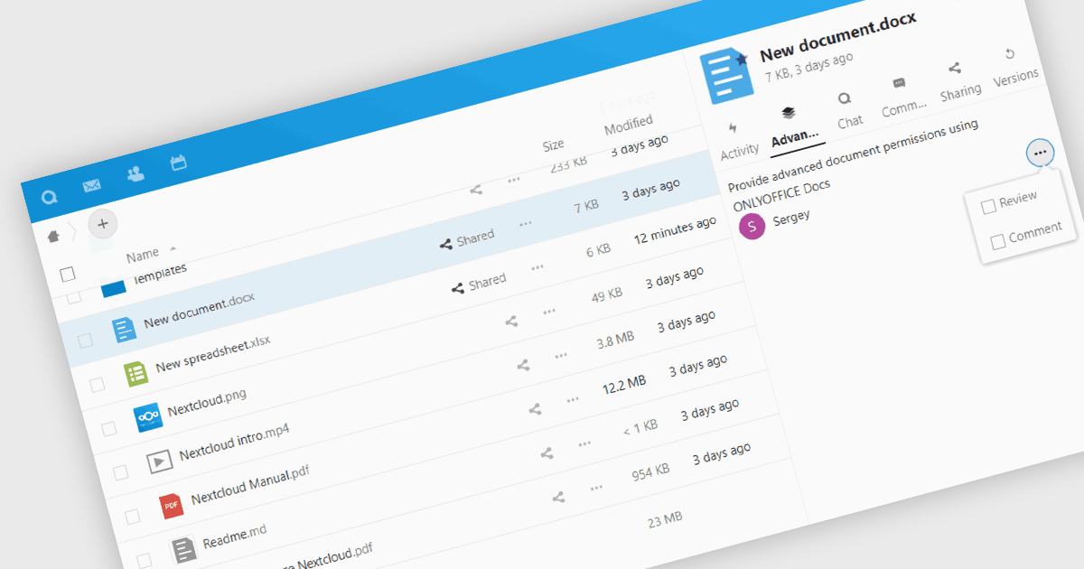Click the New spreadsheet.xlsx file icon
The width and height of the screenshot is (1084, 569).
(136, 372)
